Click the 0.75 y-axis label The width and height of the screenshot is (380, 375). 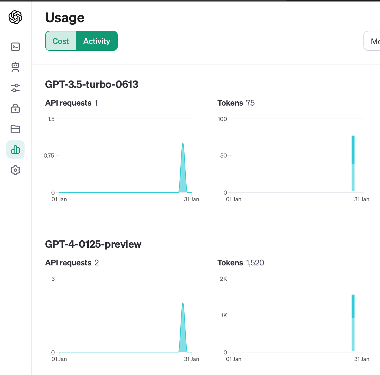(49, 156)
